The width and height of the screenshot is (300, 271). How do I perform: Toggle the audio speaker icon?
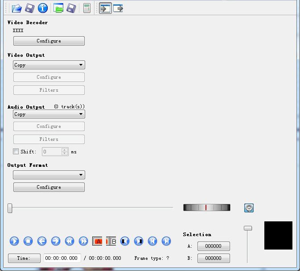point(249,208)
